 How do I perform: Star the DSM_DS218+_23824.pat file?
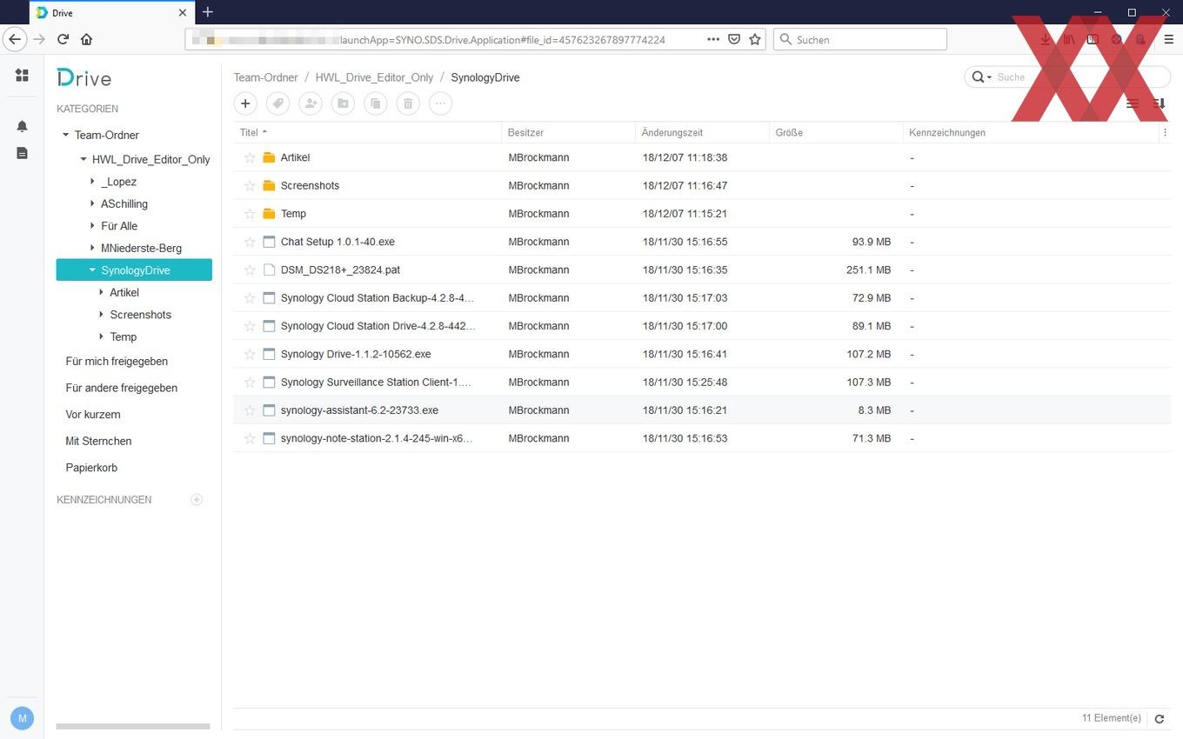[x=250, y=270]
